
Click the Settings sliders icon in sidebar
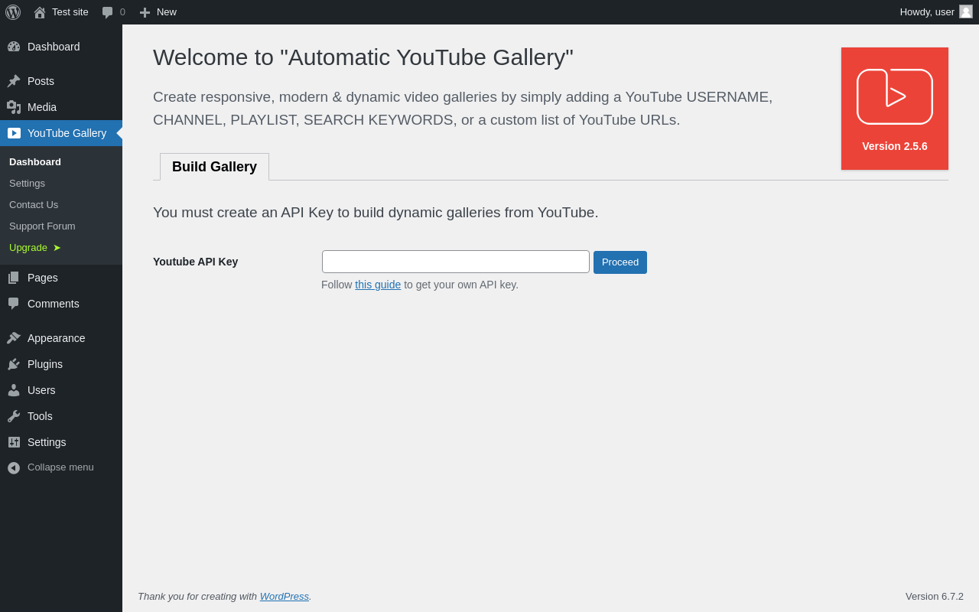coord(14,442)
